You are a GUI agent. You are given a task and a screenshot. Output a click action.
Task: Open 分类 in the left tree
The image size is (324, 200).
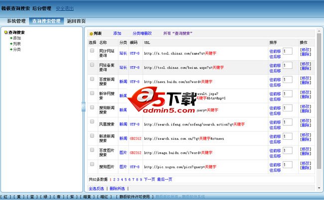[x=17, y=49]
